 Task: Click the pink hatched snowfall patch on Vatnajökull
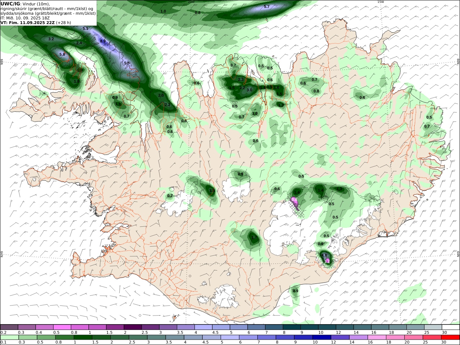pos(295,203)
